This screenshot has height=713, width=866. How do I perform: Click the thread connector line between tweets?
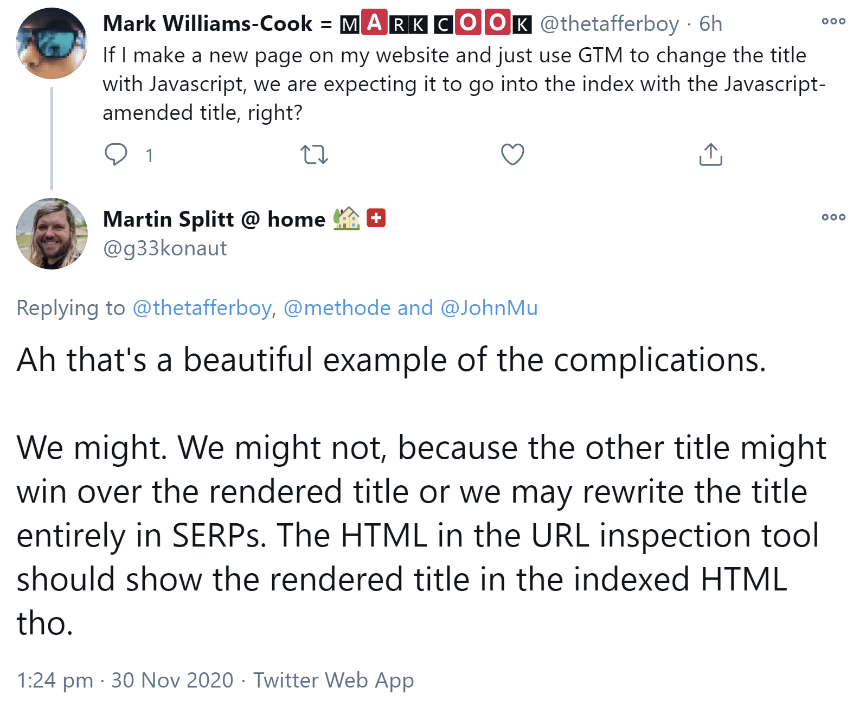pyautogui.click(x=52, y=138)
